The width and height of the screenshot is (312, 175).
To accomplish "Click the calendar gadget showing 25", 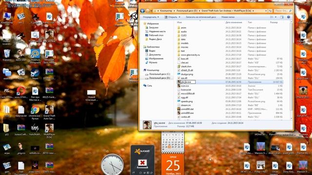I will [x=173, y=164].
